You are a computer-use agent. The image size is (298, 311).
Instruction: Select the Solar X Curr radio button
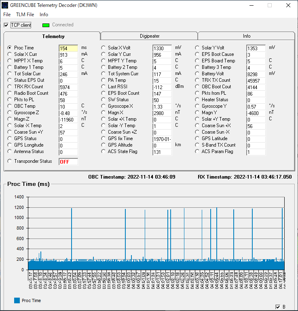[x=9, y=54]
